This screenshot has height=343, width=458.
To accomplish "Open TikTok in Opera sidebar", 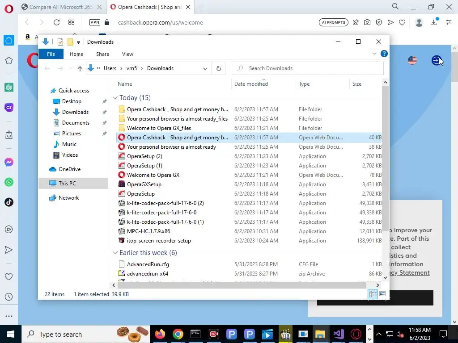I will tap(9, 202).
